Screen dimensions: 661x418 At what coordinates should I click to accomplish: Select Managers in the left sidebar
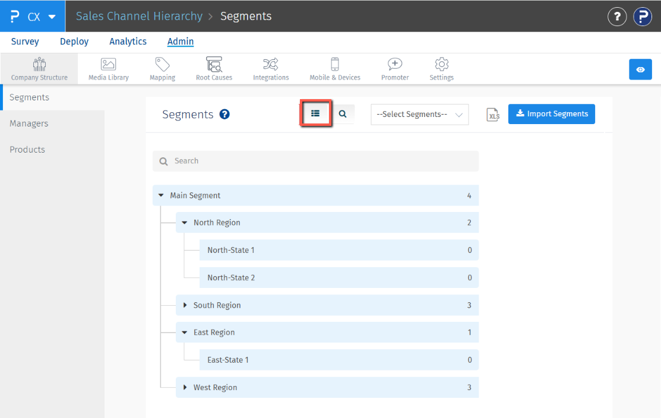29,123
